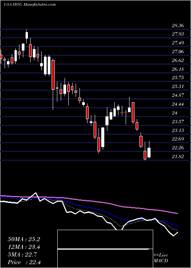The height and width of the screenshot is (268, 191).
Task: Click the 26.62 price axis label
Action: pyautogui.click(x=178, y=60)
